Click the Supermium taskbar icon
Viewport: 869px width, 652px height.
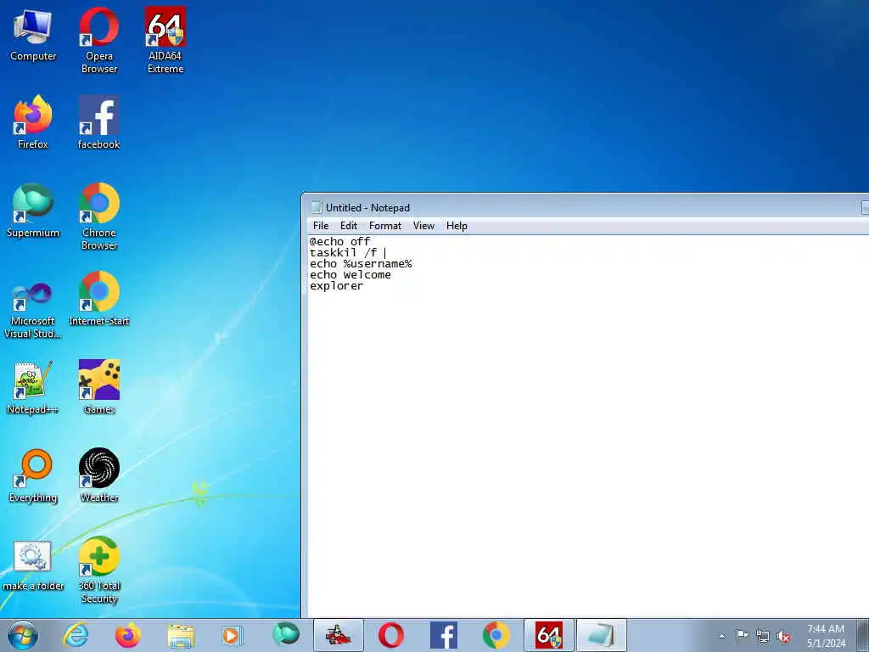tap(285, 634)
